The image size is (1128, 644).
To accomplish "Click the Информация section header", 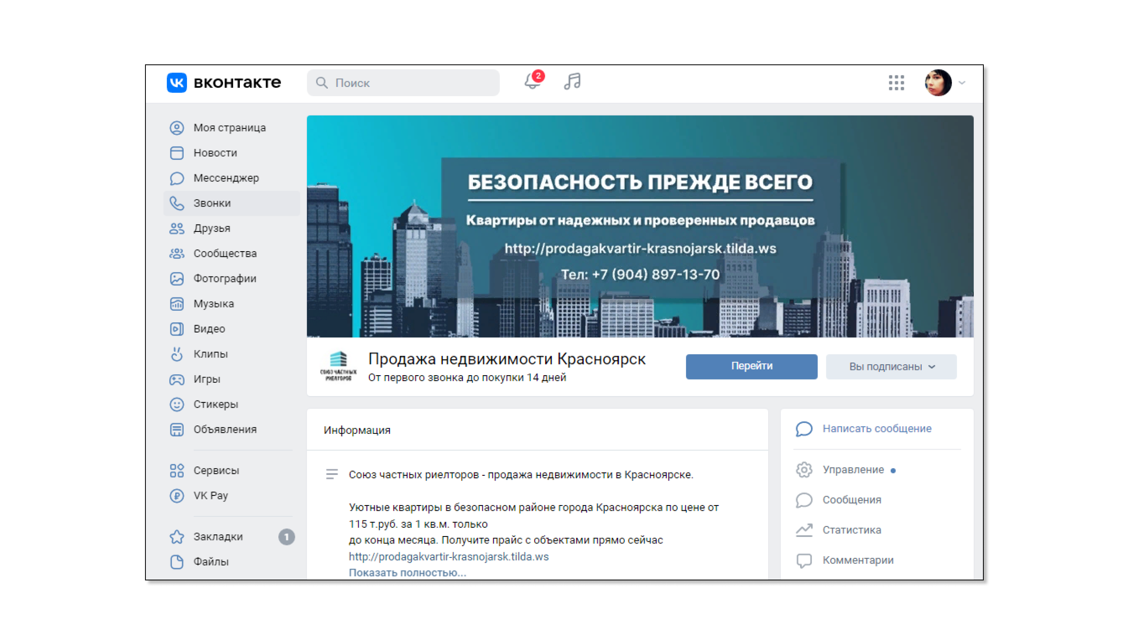I will coord(357,430).
